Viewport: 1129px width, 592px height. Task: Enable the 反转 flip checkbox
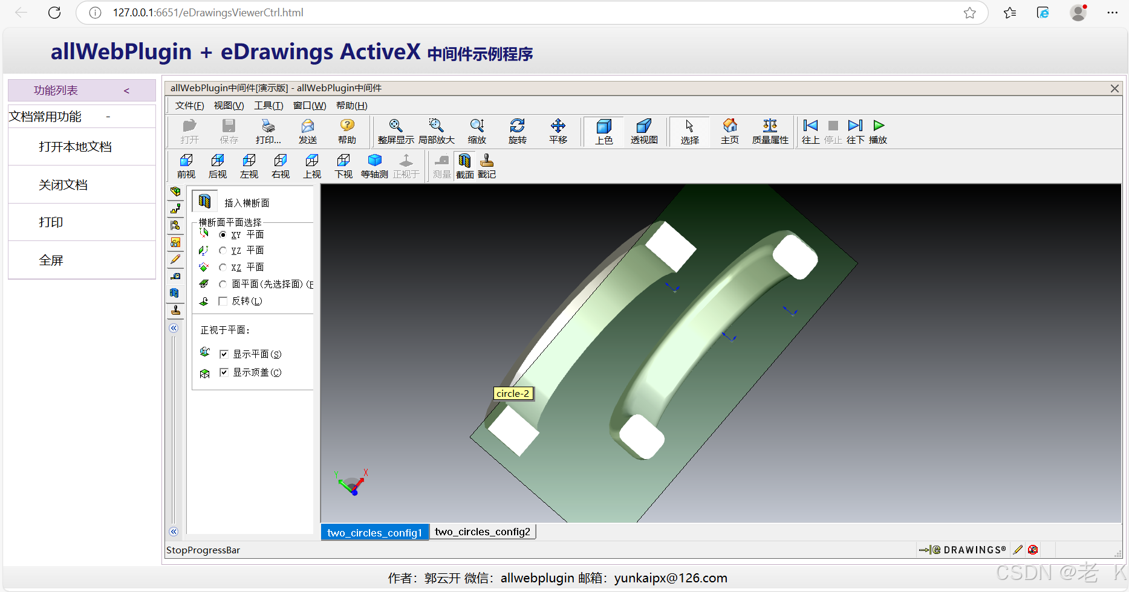pyautogui.click(x=223, y=301)
